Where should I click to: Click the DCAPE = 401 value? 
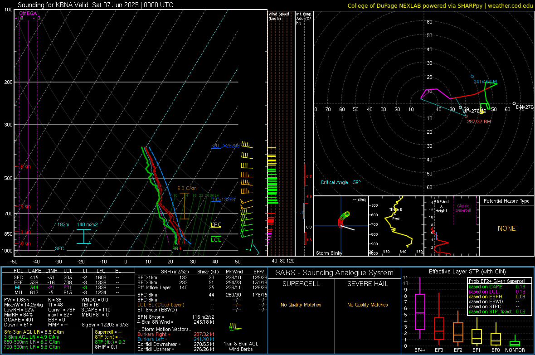(x=19, y=320)
